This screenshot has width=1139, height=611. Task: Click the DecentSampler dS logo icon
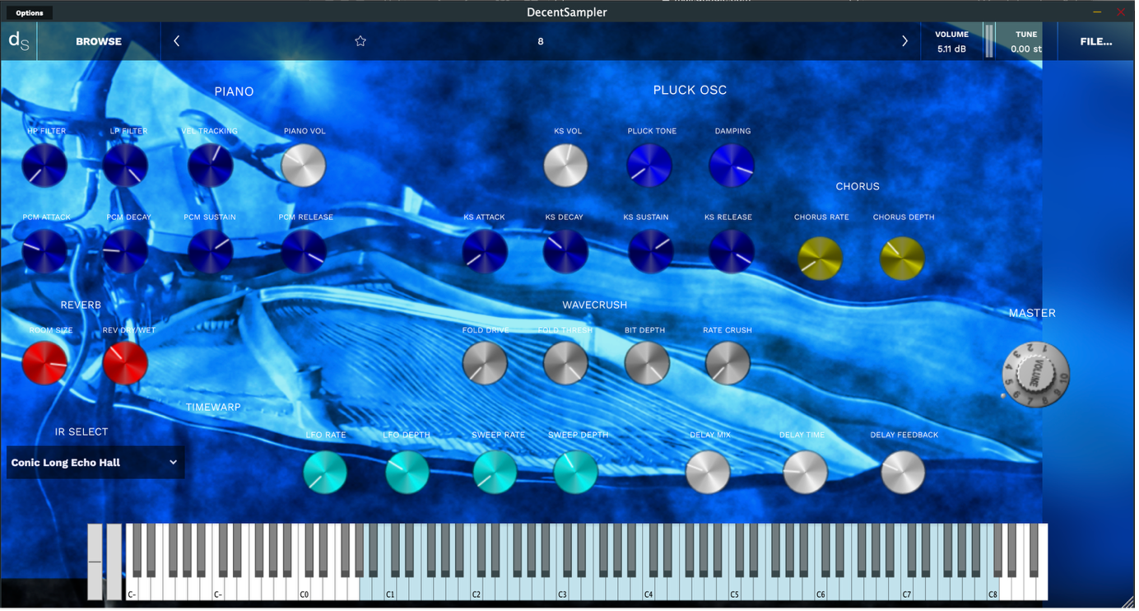[x=18, y=41]
